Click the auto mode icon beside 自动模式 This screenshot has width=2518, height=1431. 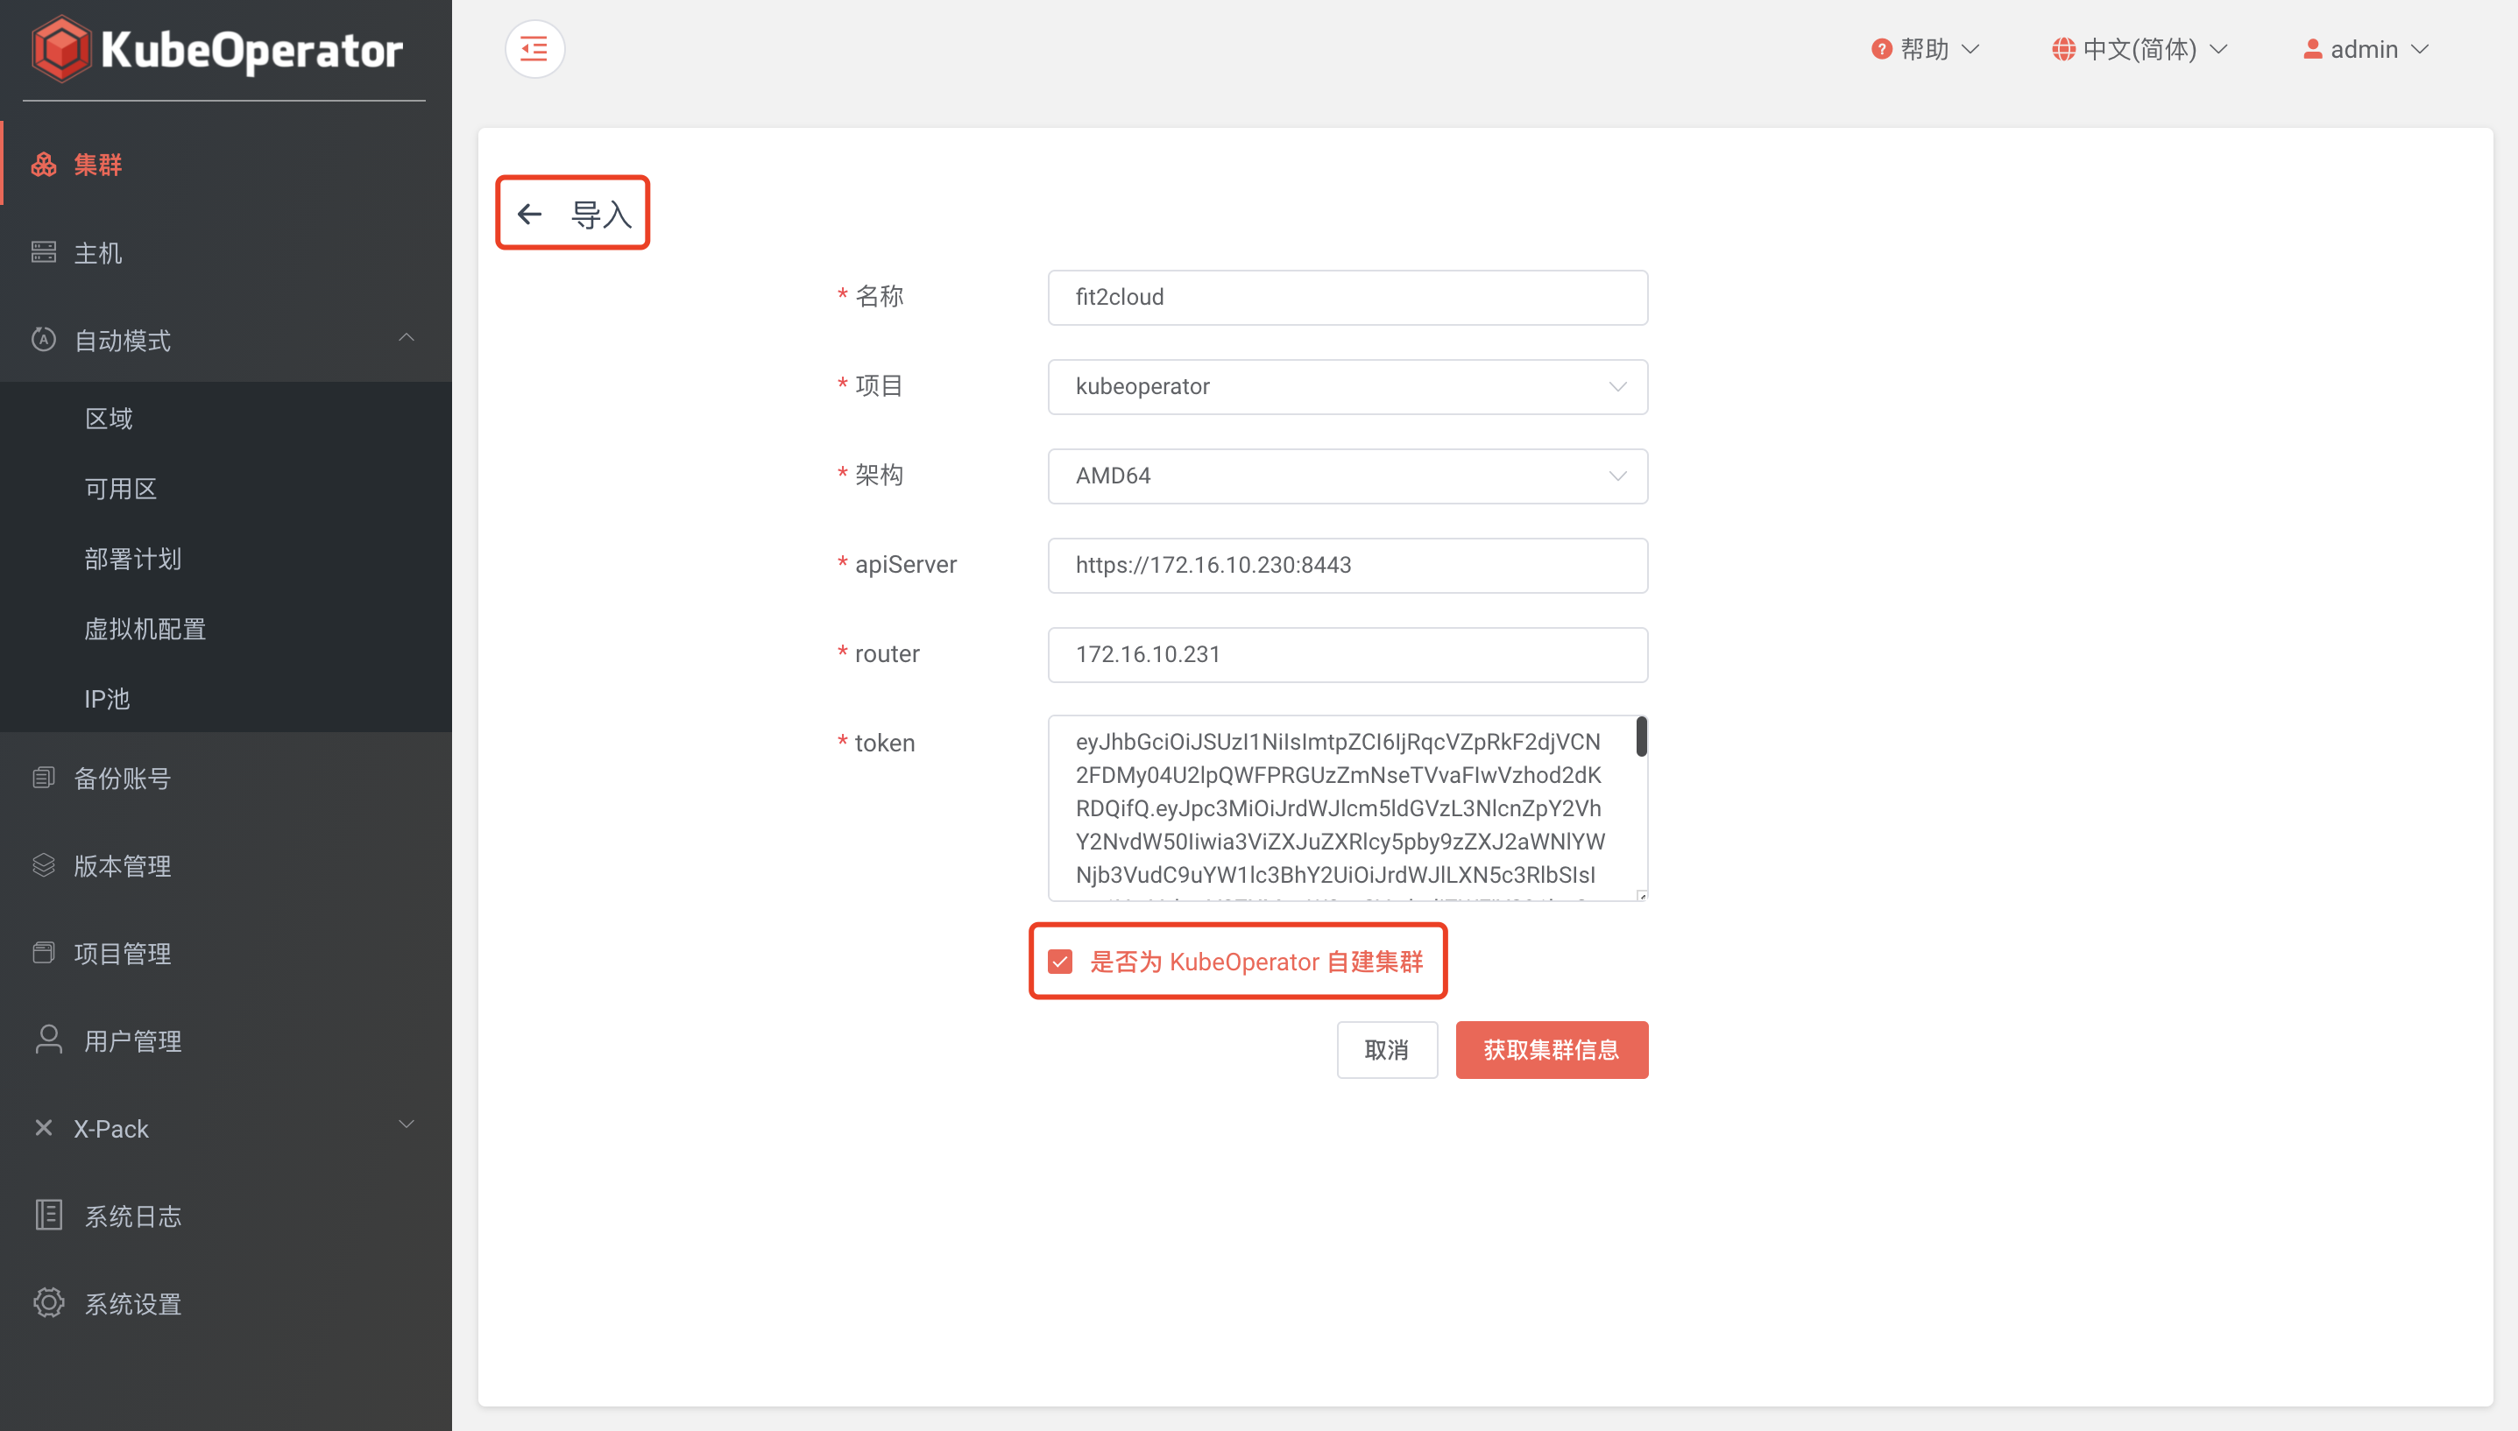click(x=43, y=340)
